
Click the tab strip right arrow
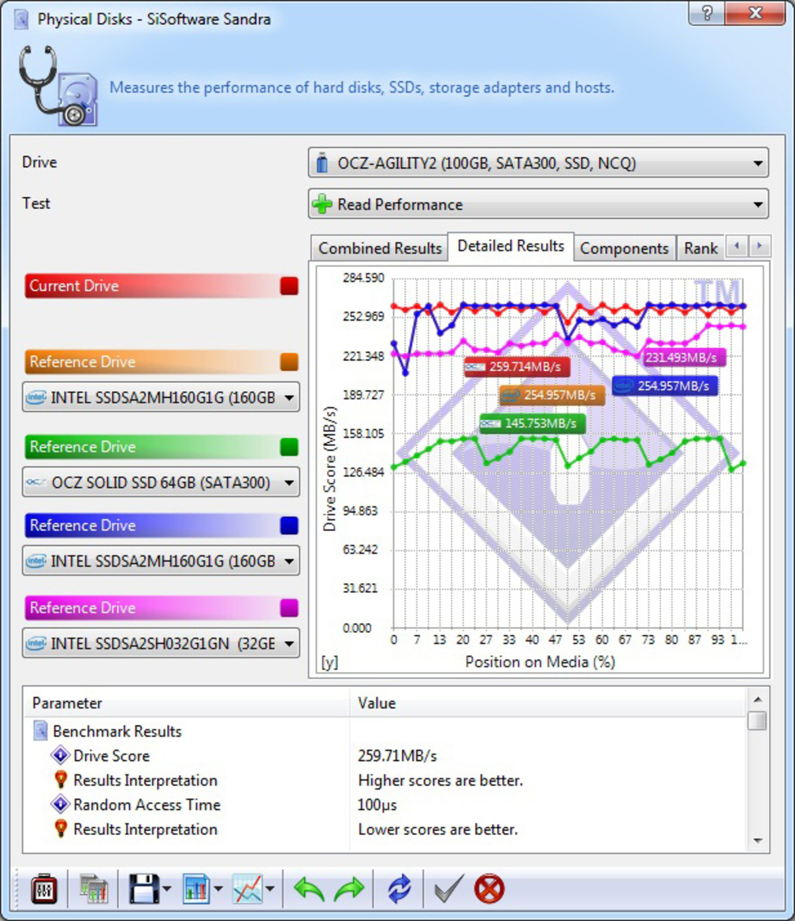760,246
